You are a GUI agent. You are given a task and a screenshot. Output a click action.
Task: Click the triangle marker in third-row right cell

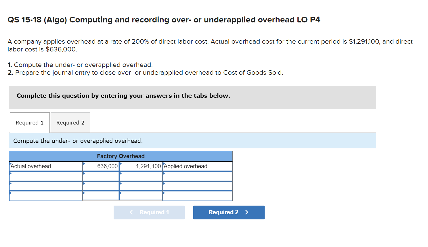click(x=163, y=184)
